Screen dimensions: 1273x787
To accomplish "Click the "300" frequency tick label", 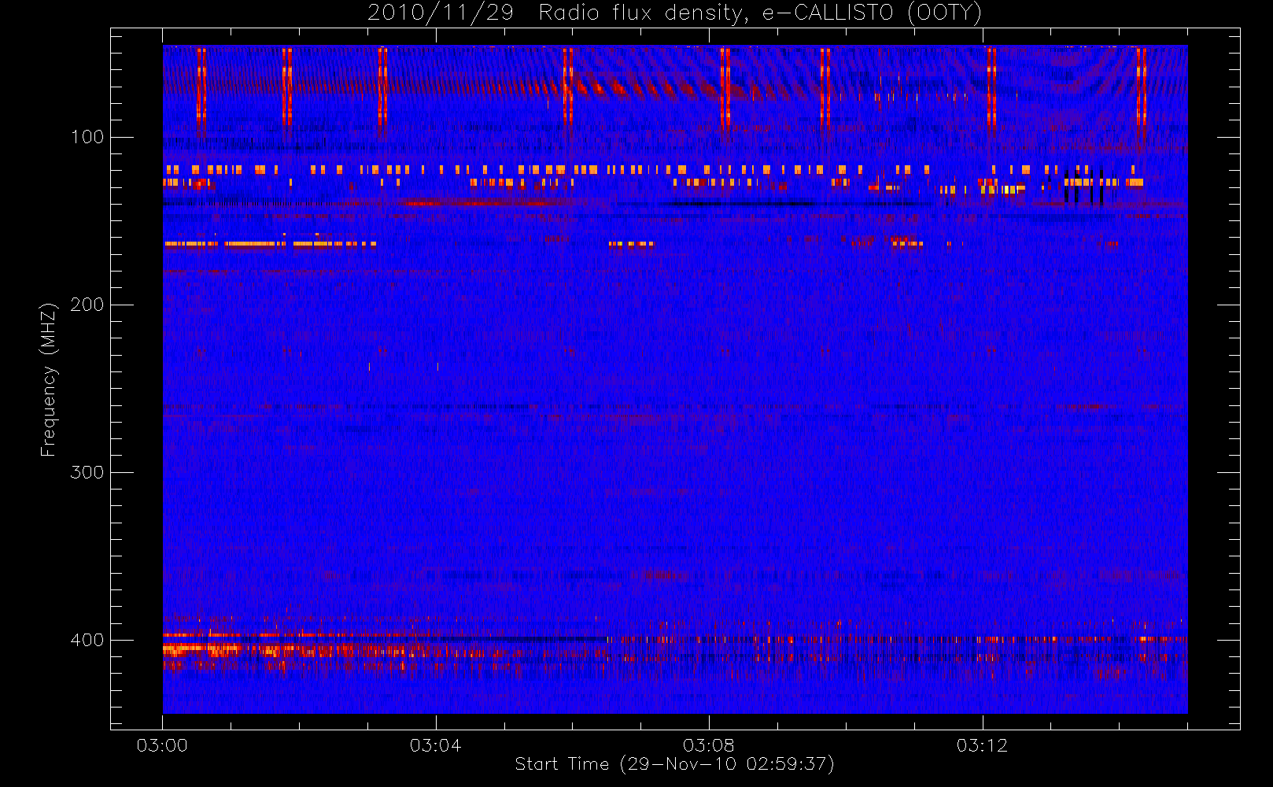I will [x=87, y=472].
